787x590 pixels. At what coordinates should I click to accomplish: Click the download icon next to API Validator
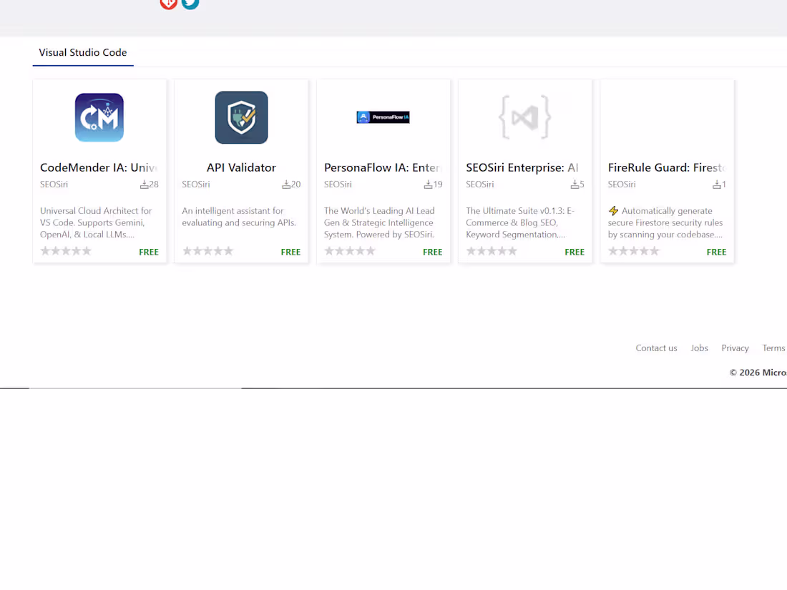point(286,184)
